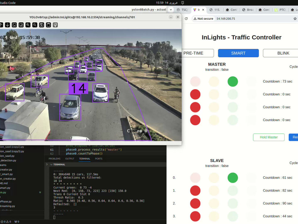Select the zoom-in tool in the stream viewer toolbar
The image size is (298, 224).
coord(28,25)
